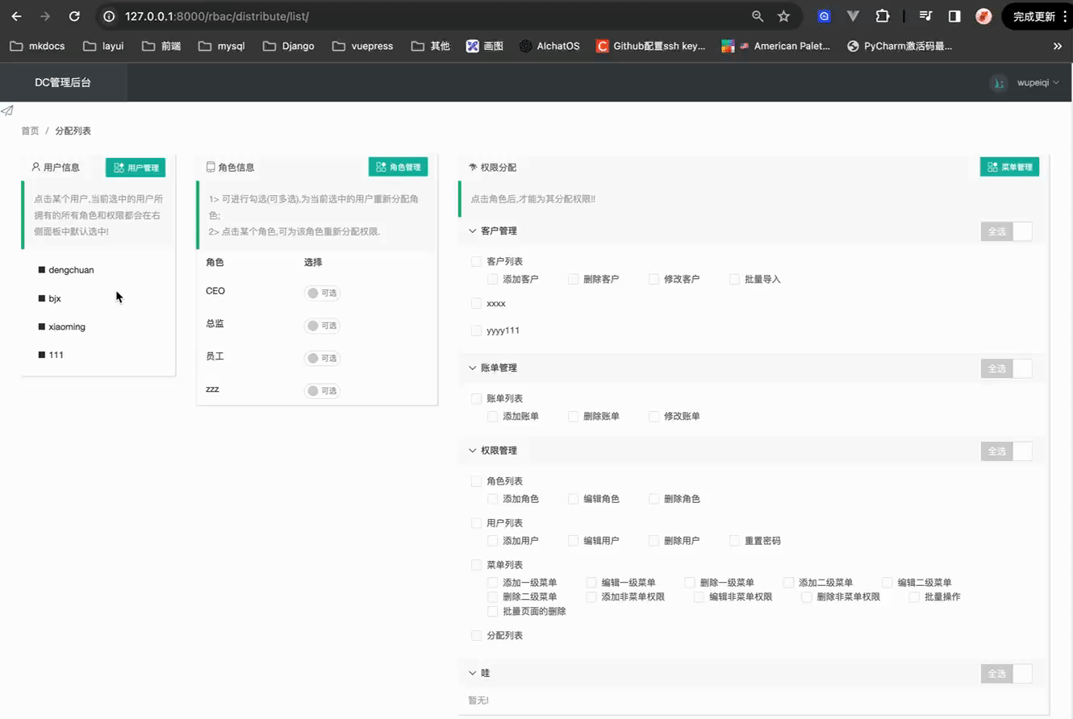The height and width of the screenshot is (719, 1073).
Task: Select user dengchuan in the user list
Action: (71, 270)
